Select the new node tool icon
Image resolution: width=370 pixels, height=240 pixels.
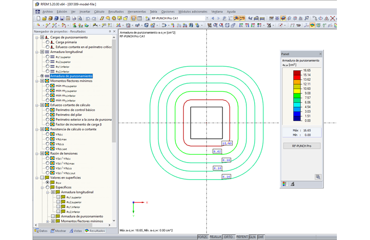(x=38, y=25)
